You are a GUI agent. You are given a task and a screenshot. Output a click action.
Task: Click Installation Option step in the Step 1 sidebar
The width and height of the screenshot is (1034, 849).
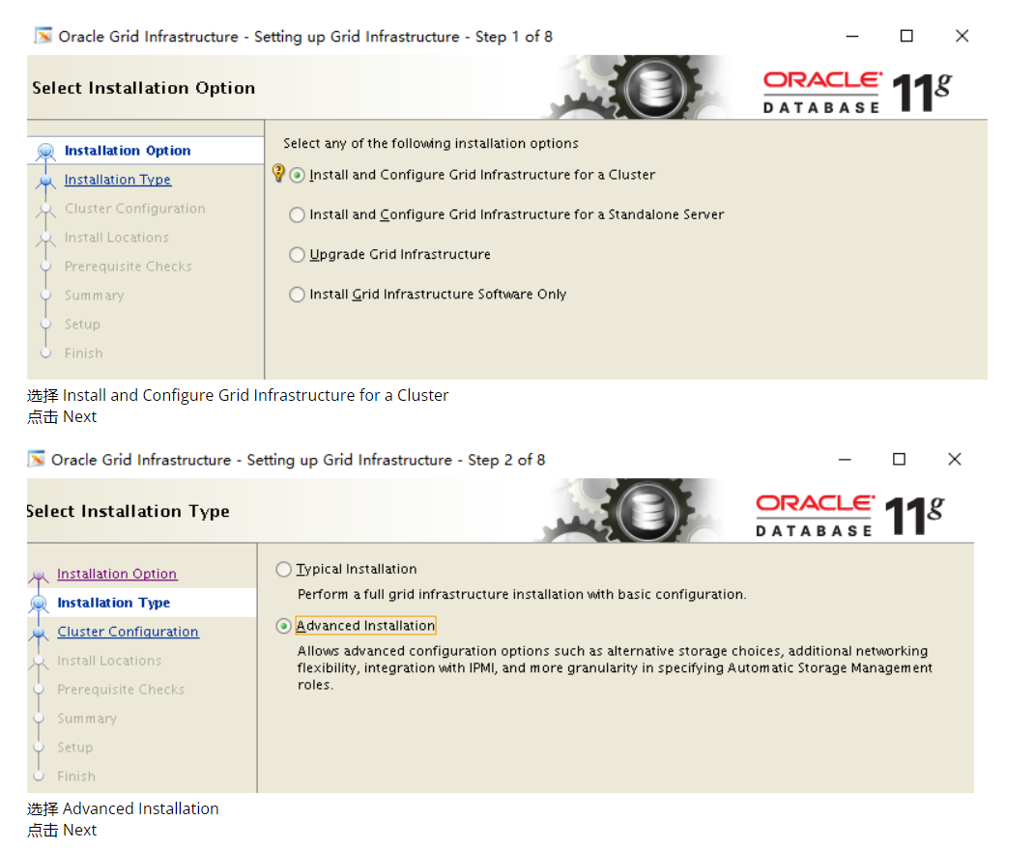point(128,151)
